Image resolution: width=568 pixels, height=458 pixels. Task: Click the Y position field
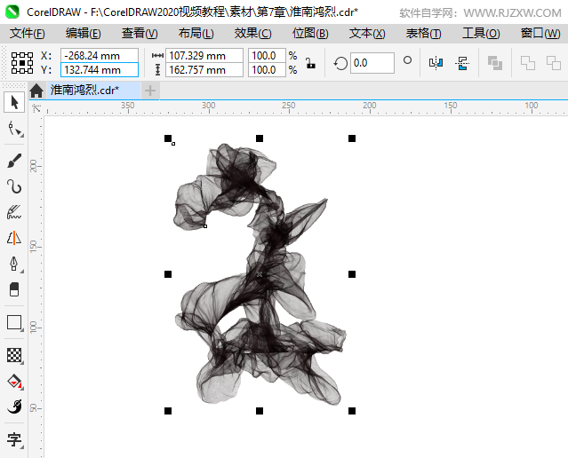click(100, 70)
